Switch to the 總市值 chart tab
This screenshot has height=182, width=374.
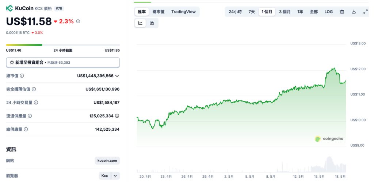pyautogui.click(x=159, y=12)
